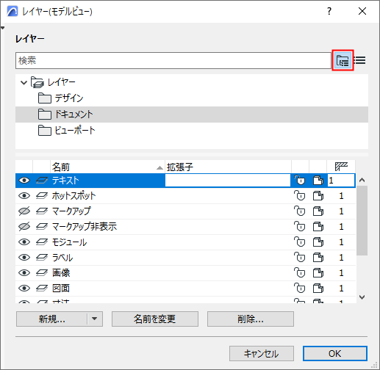Sort by 名前 column header

pos(108,167)
